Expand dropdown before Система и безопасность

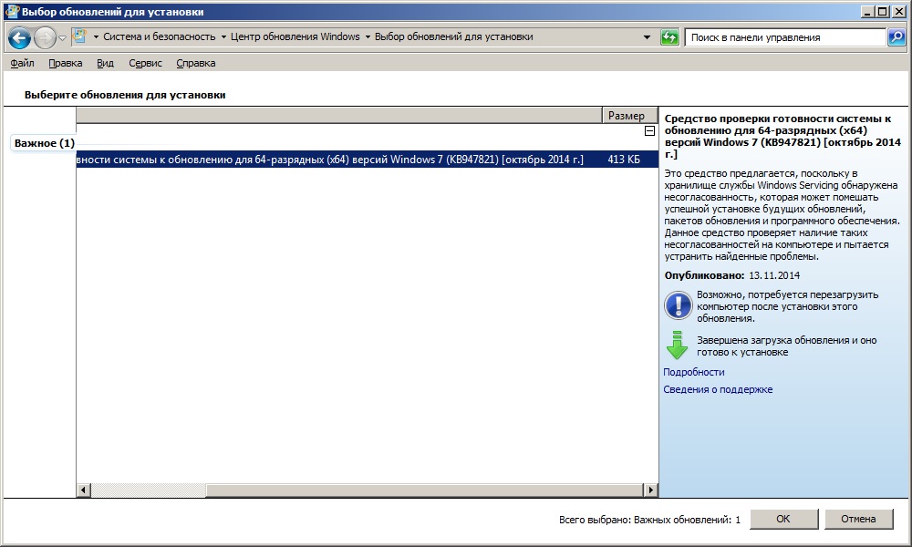(96, 37)
